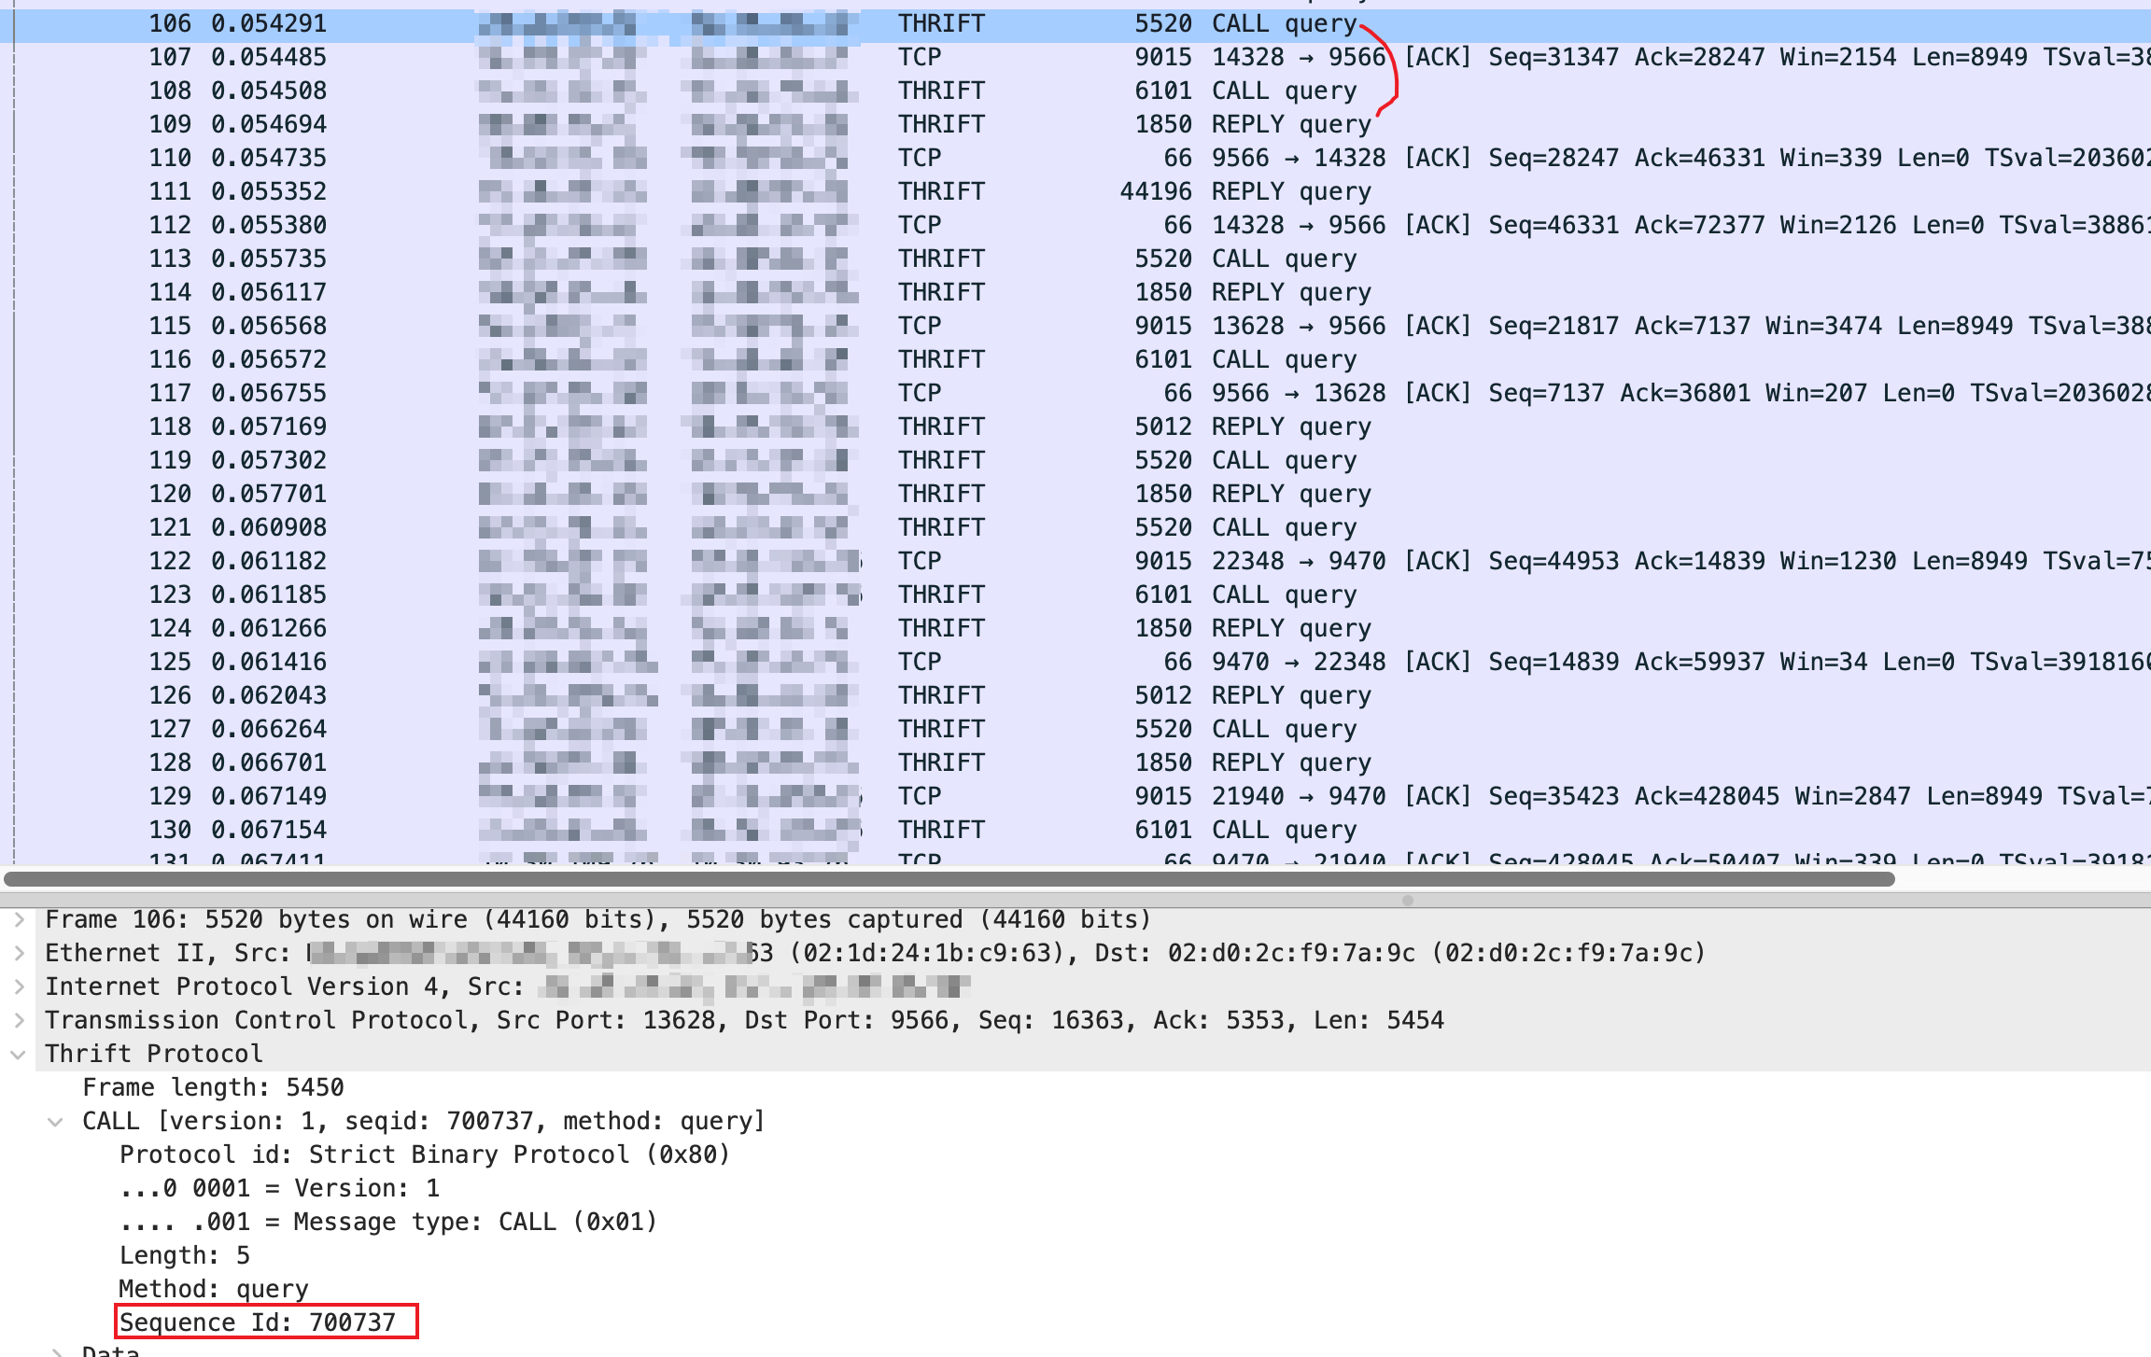
Task: Select packet 127 at time 0.066264
Action: 1075,729
